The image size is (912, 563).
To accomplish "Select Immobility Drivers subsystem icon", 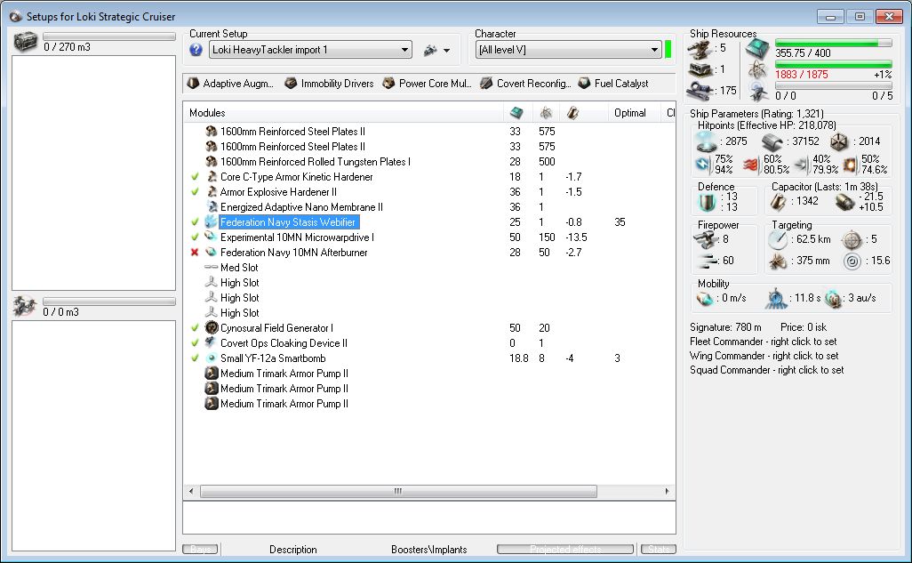I will (x=291, y=84).
